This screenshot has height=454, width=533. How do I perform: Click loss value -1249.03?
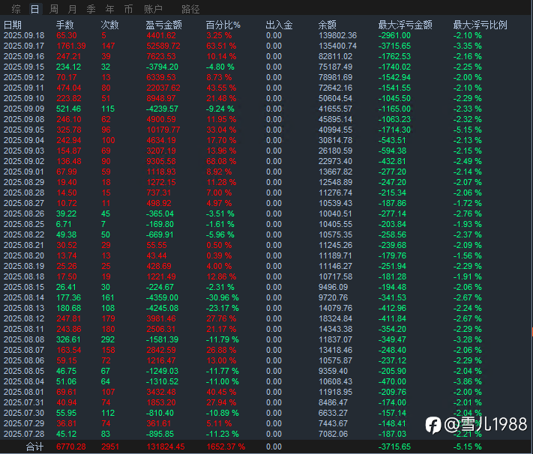[162, 371]
